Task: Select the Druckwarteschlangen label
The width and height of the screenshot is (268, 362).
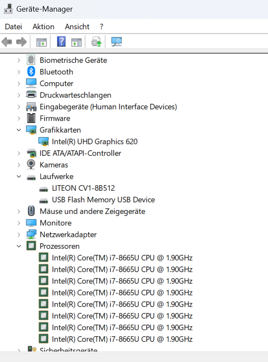Action: [x=75, y=95]
